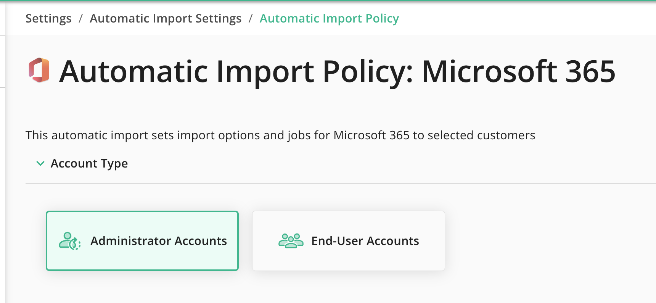Viewport: 656px width, 303px height.
Task: Click the Account Type section heading
Action: pos(89,163)
